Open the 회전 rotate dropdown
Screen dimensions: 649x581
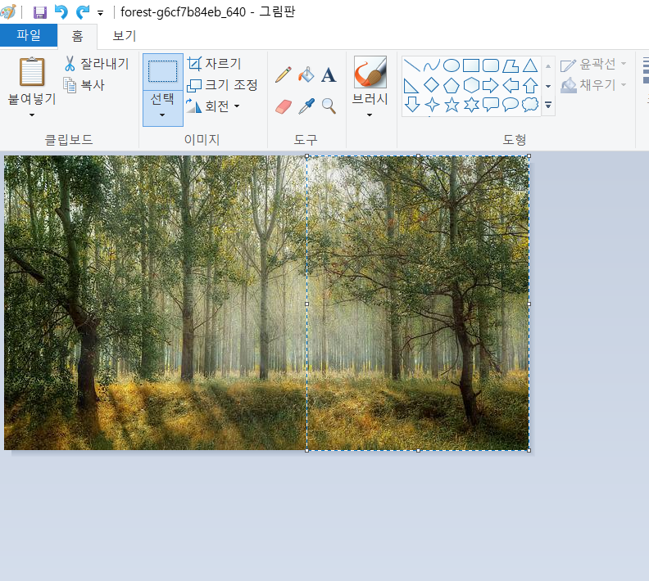213,106
